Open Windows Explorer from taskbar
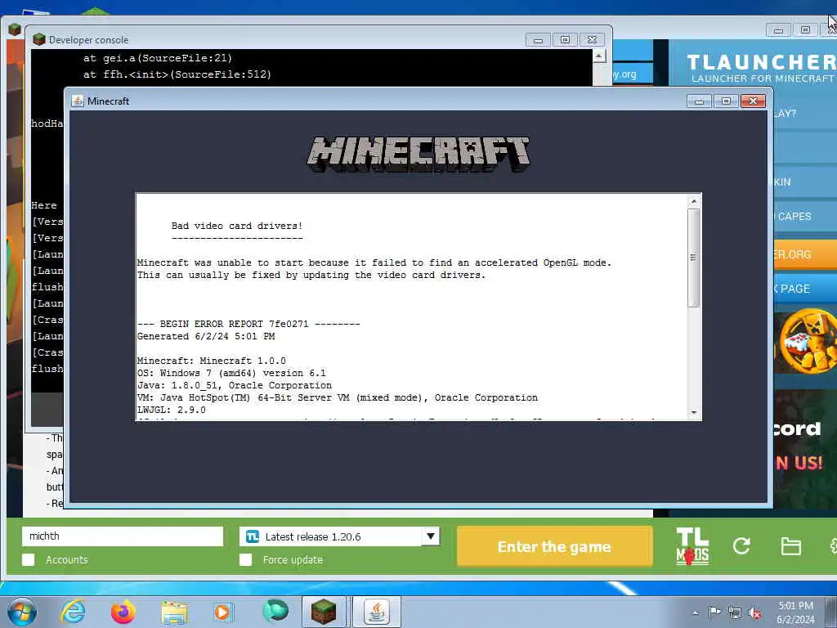This screenshot has width=837, height=628. pos(174,612)
